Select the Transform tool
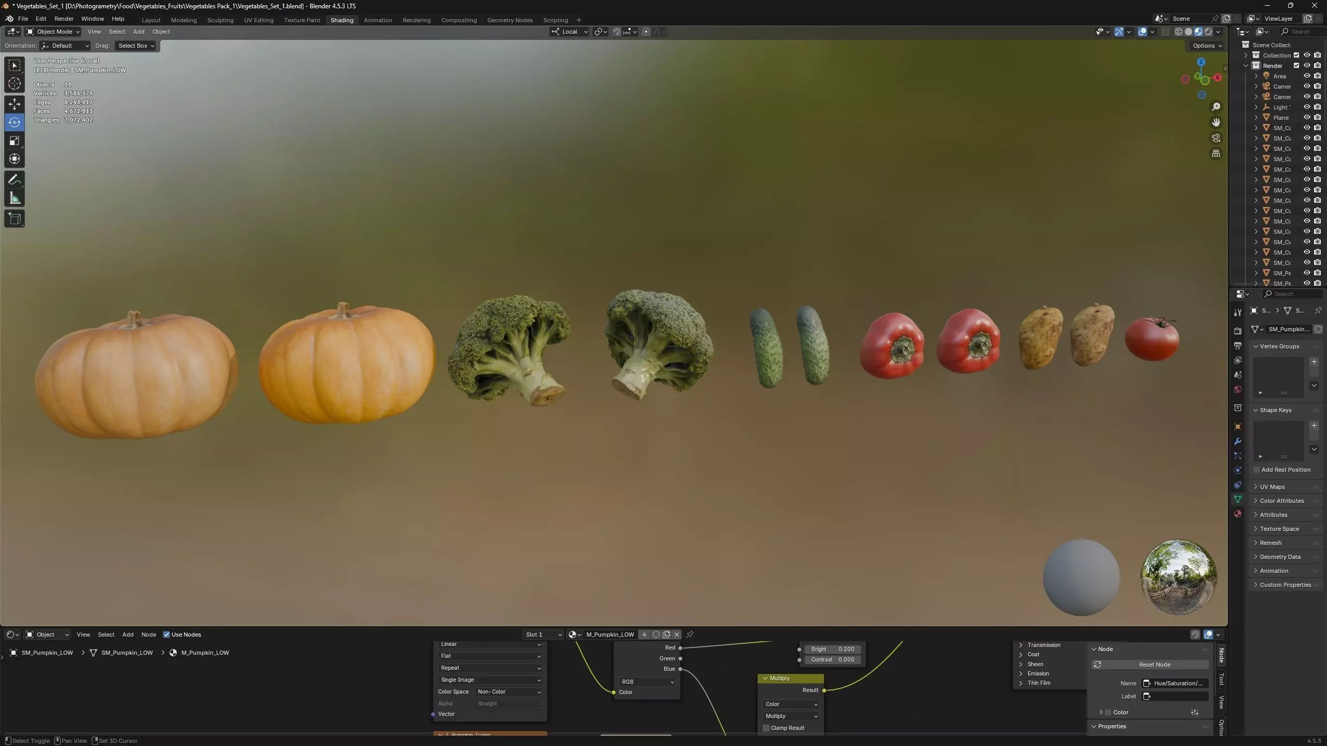The image size is (1327, 746). 15,159
